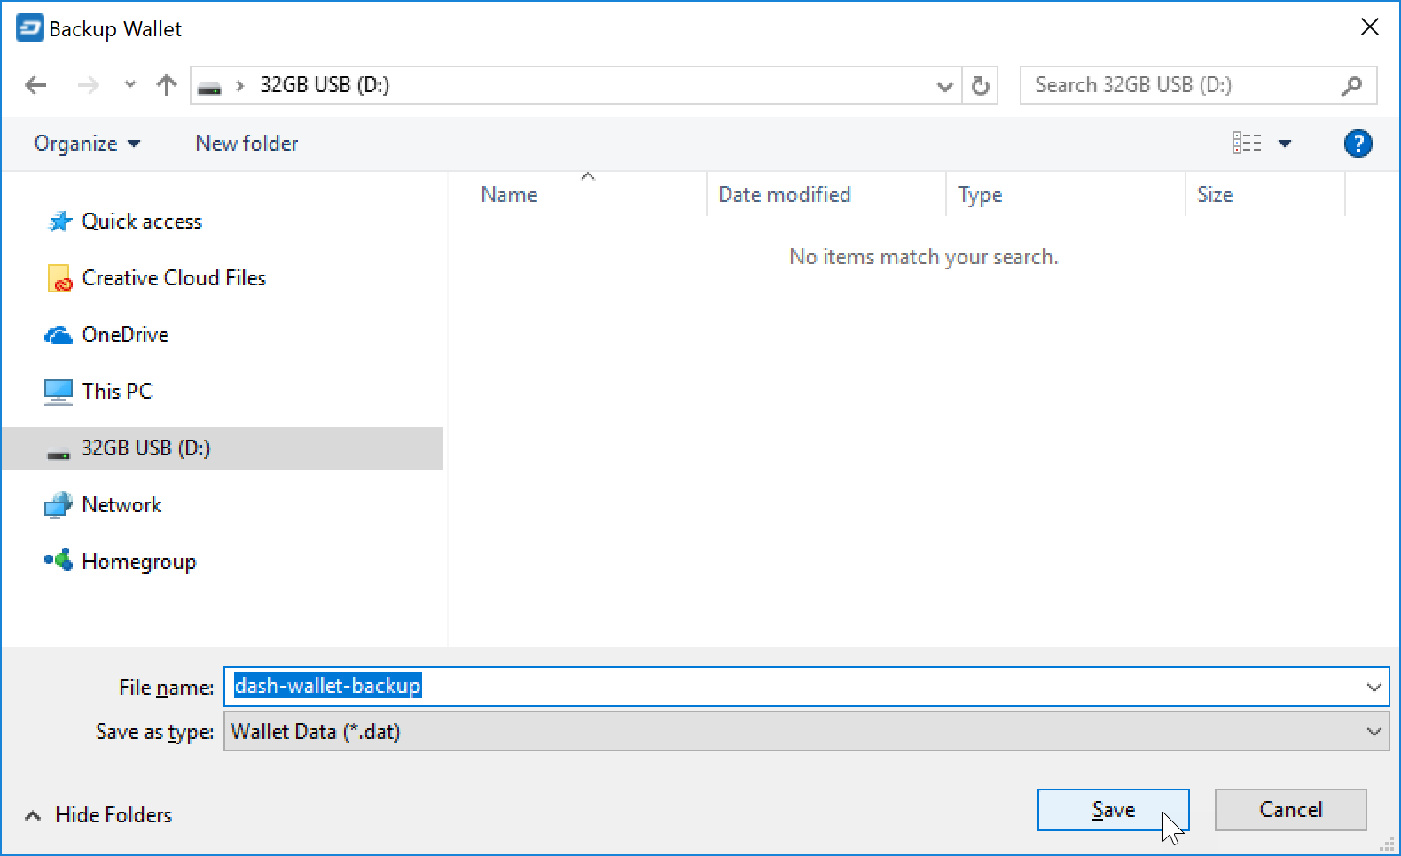Open Homegroup in navigation pane
1401x856 pixels.
138,562
